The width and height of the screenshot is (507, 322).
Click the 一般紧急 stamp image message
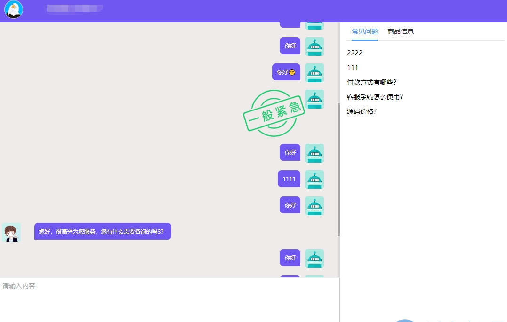pos(274,113)
